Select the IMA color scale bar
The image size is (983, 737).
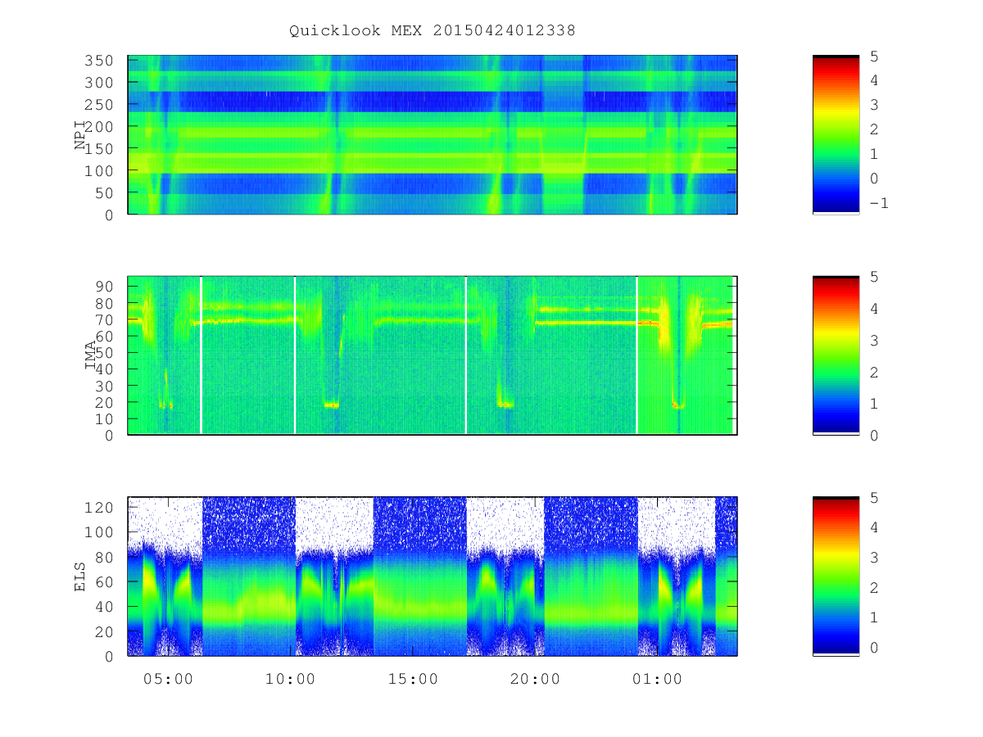click(836, 355)
